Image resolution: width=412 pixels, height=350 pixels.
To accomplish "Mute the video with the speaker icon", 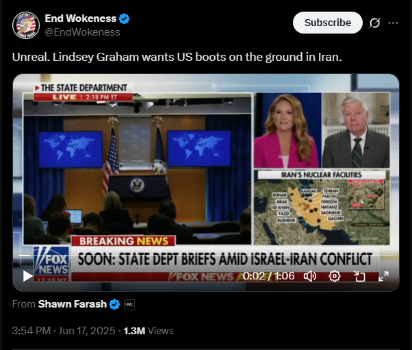I will click(x=310, y=276).
